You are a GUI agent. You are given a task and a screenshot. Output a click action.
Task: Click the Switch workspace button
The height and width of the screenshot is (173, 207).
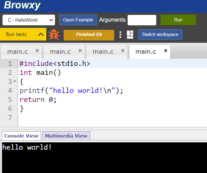click(160, 34)
